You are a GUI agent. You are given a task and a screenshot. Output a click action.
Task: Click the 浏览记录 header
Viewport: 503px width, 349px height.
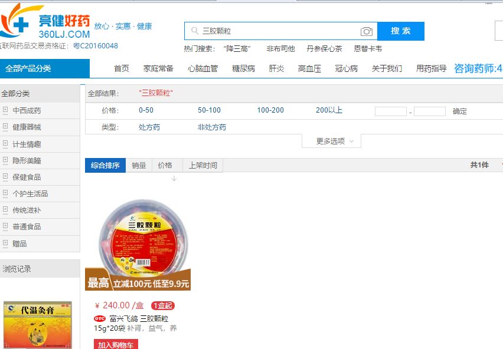(x=40, y=269)
